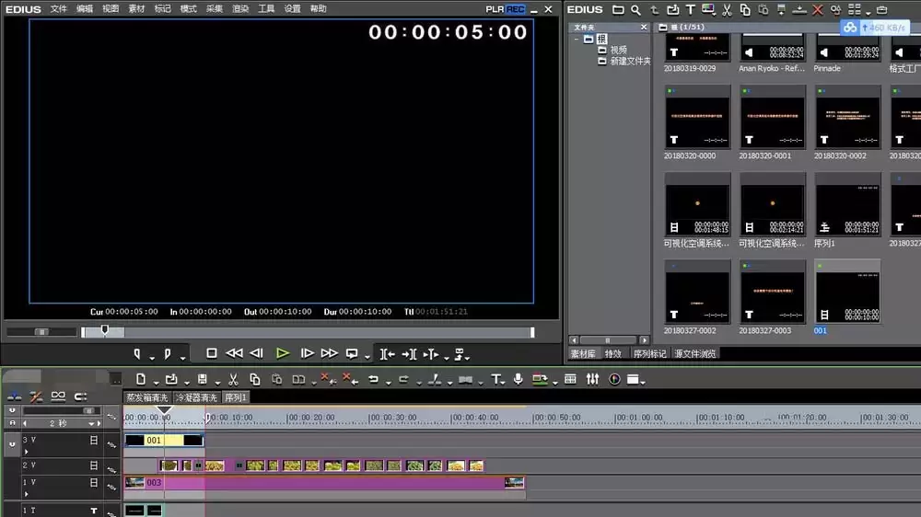
Task: Click the Play button in the player
Action: pos(283,353)
